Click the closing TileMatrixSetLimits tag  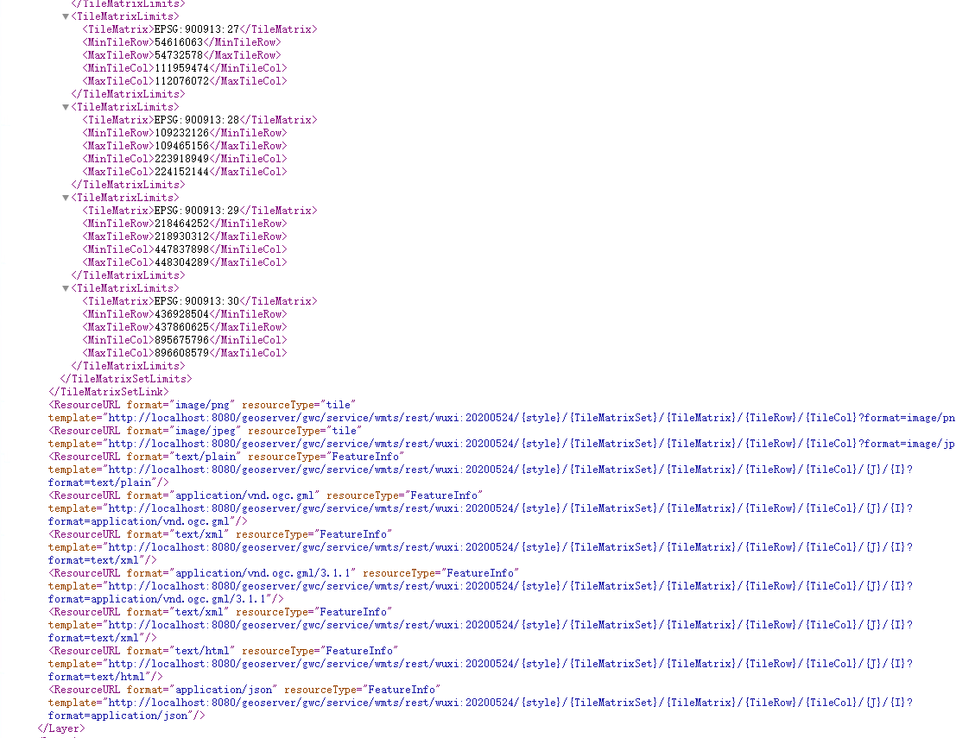click(125, 379)
